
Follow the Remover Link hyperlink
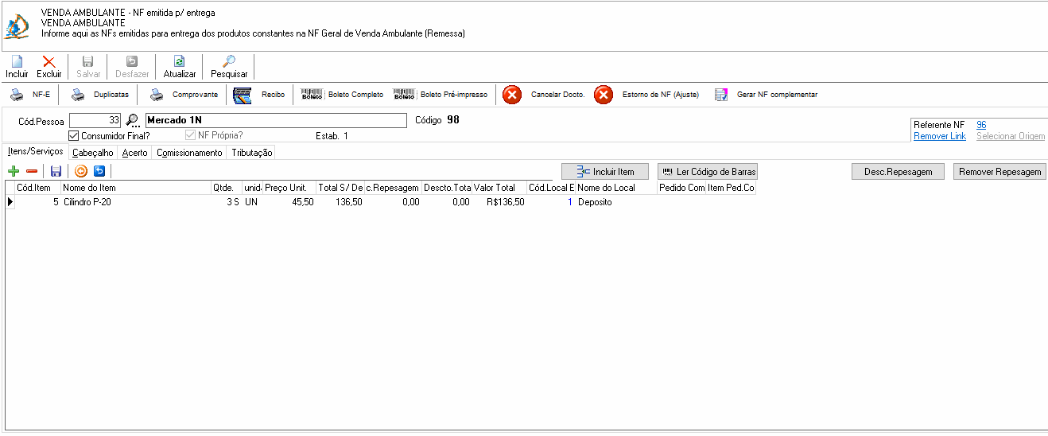[x=940, y=136]
